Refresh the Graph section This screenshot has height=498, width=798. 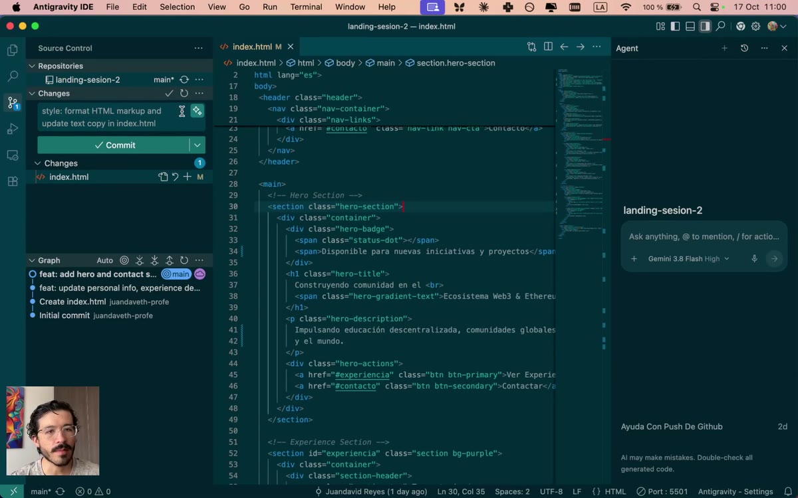pyautogui.click(x=184, y=260)
